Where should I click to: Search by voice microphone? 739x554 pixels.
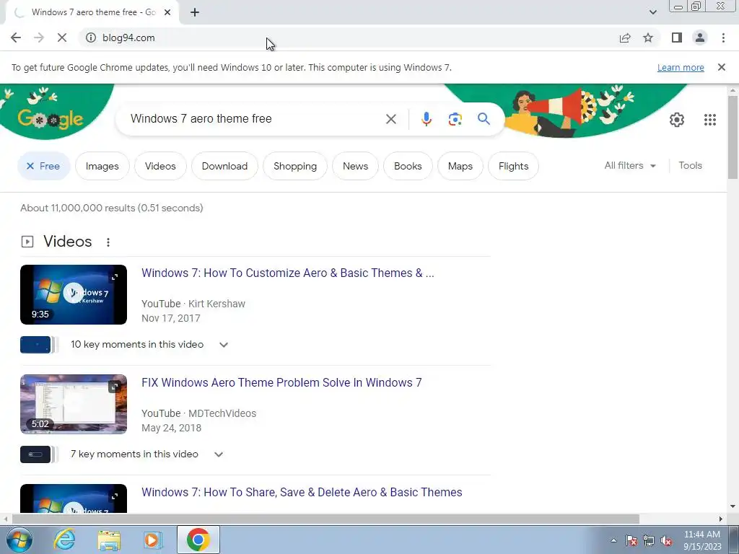coord(427,119)
